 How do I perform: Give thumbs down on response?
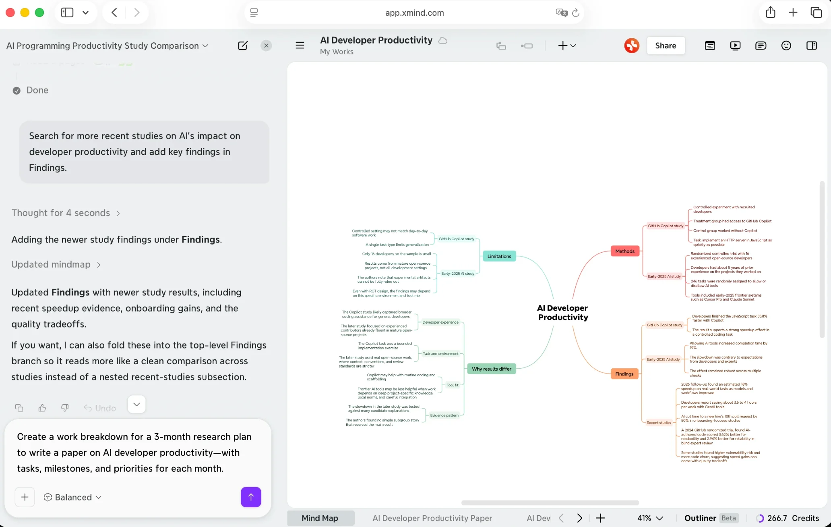coord(65,408)
